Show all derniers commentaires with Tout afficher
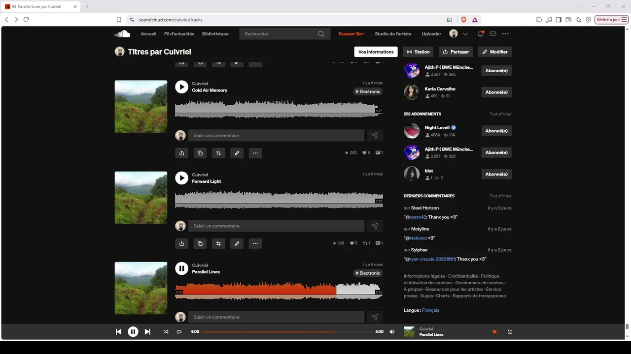631x354 pixels. (500, 196)
